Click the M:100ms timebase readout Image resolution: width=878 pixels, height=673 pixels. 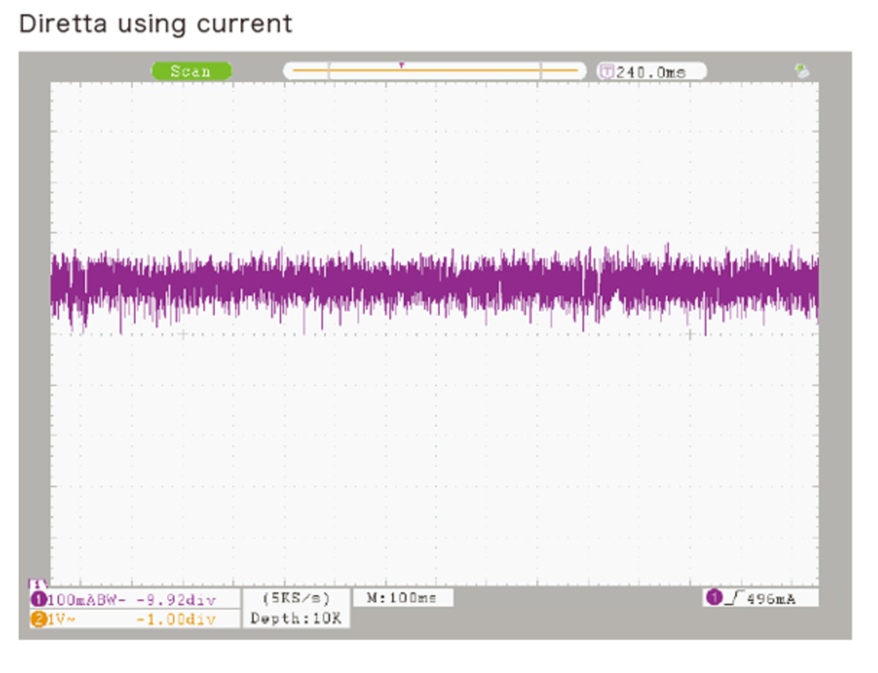[402, 598]
